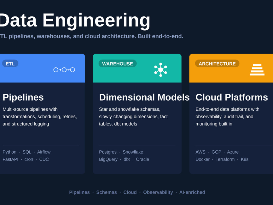
Task: Click the teal warehouse card header
Action: 137,68
